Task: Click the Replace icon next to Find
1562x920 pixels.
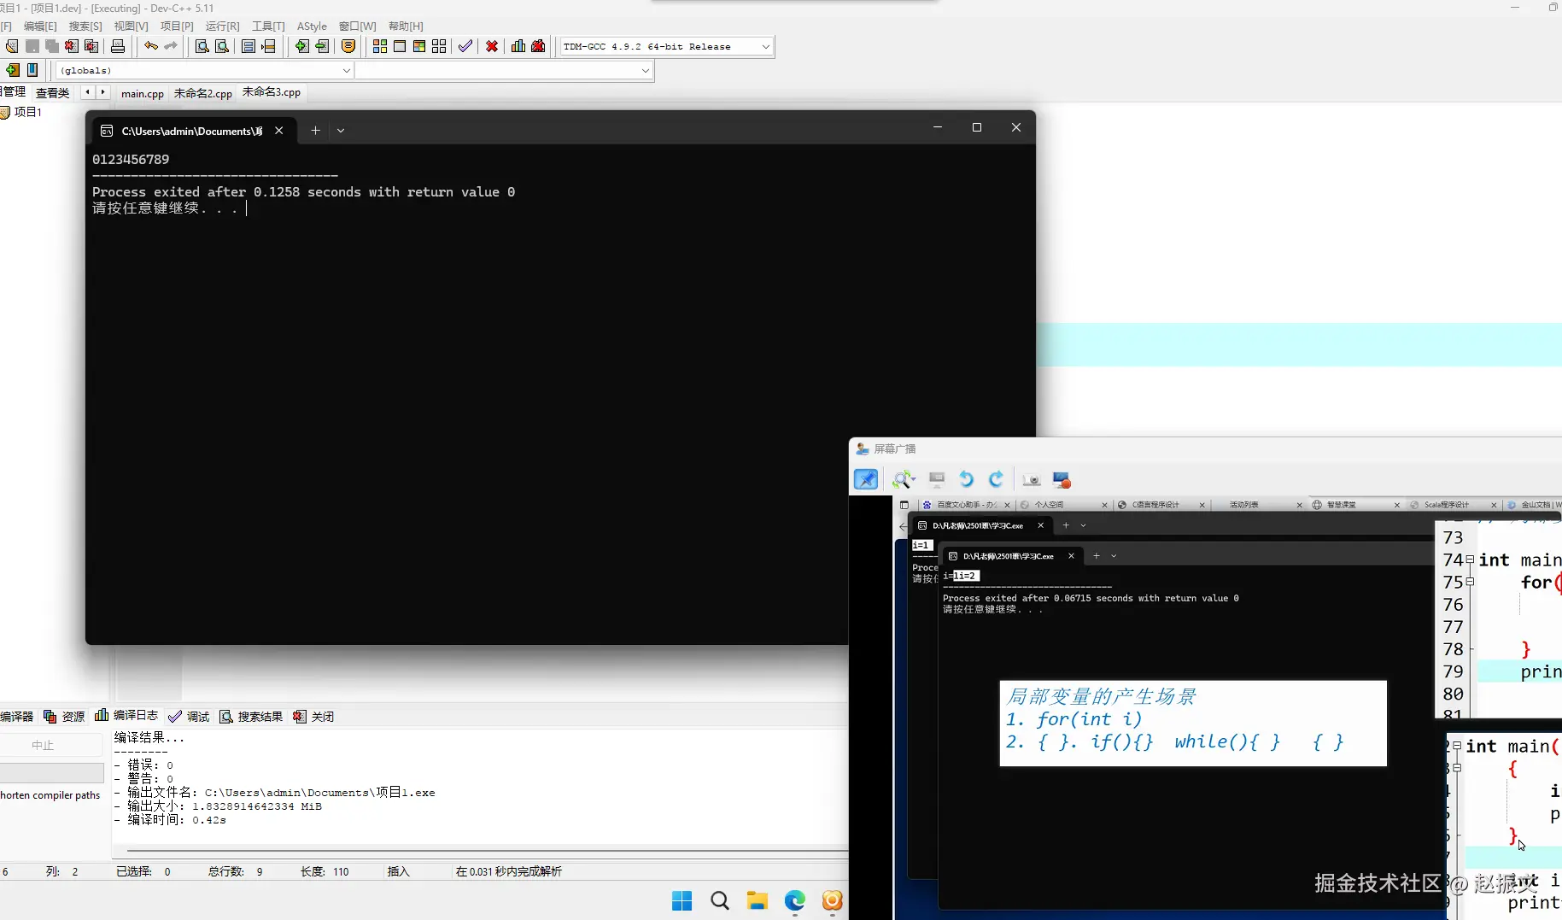Action: click(x=222, y=46)
